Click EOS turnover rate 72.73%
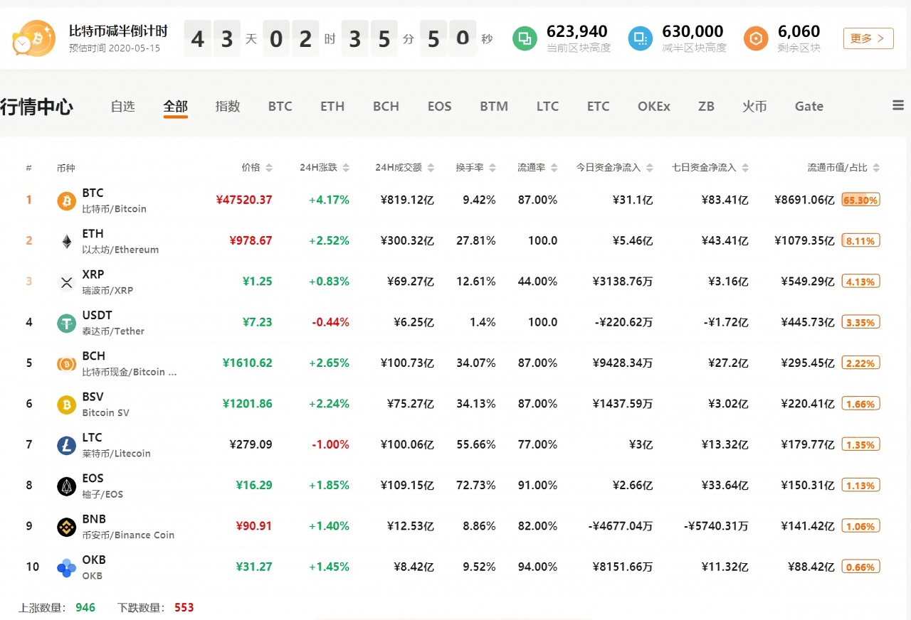The width and height of the screenshot is (911, 620). (x=476, y=485)
